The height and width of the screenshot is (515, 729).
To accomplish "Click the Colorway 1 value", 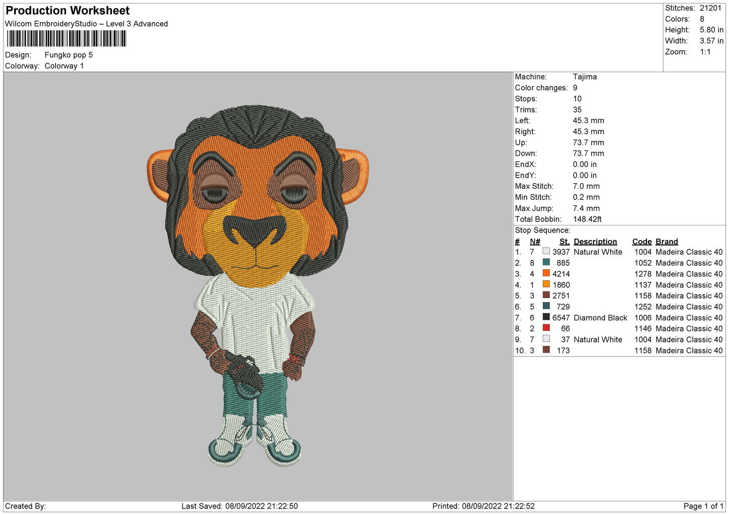I will tap(64, 66).
